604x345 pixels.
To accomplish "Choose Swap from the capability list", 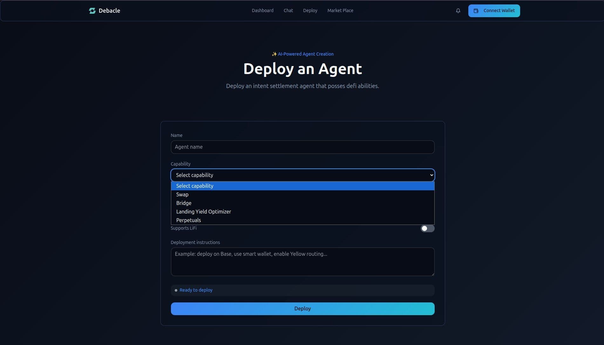I will (x=182, y=194).
